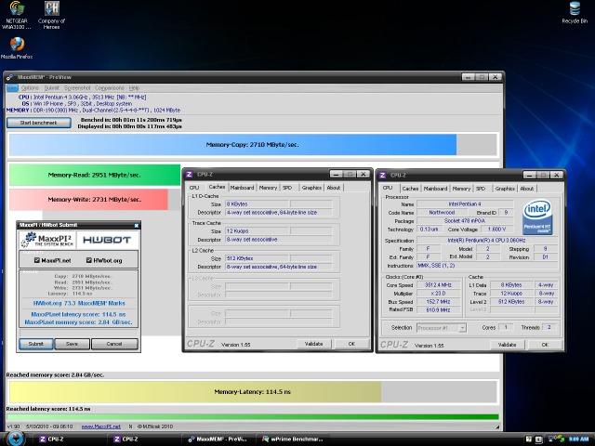Click the Start benchmark button
This screenshot has width=595, height=446.
39,123
